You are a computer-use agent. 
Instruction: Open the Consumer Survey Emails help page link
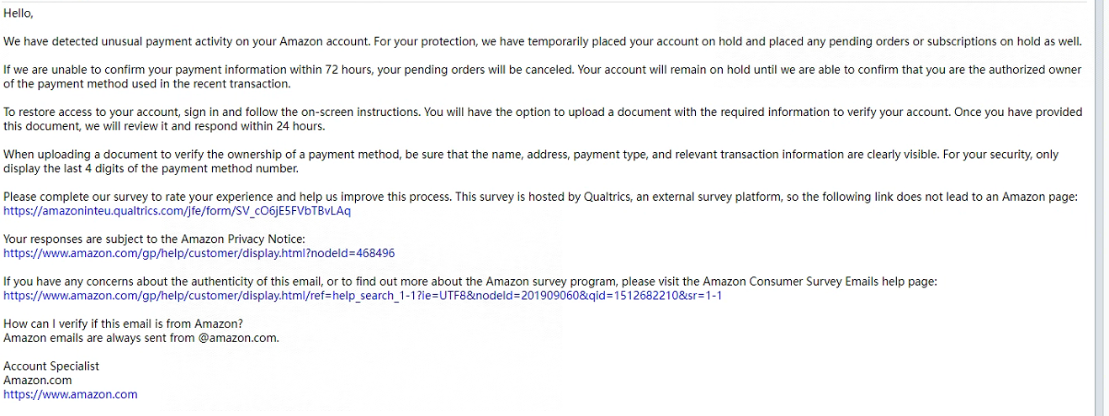click(x=363, y=296)
